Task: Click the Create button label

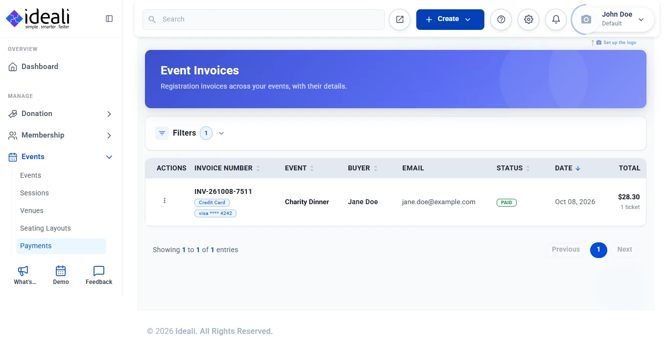Action: (x=448, y=19)
